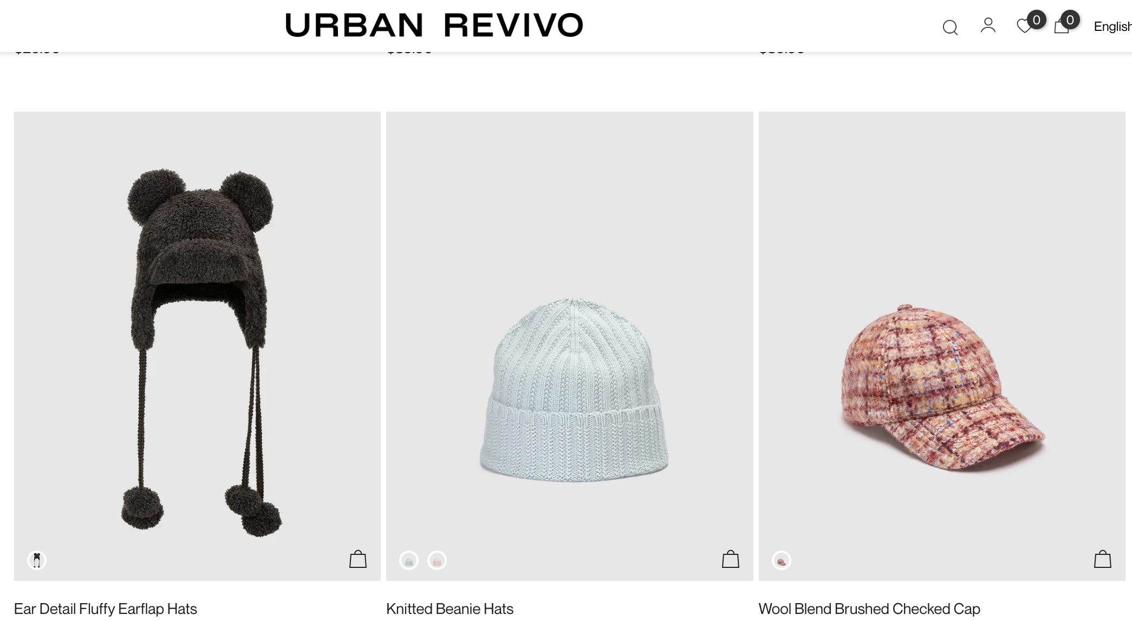This screenshot has height=621, width=1132.
Task: Open the wishlist heart icon
Action: tap(1024, 26)
